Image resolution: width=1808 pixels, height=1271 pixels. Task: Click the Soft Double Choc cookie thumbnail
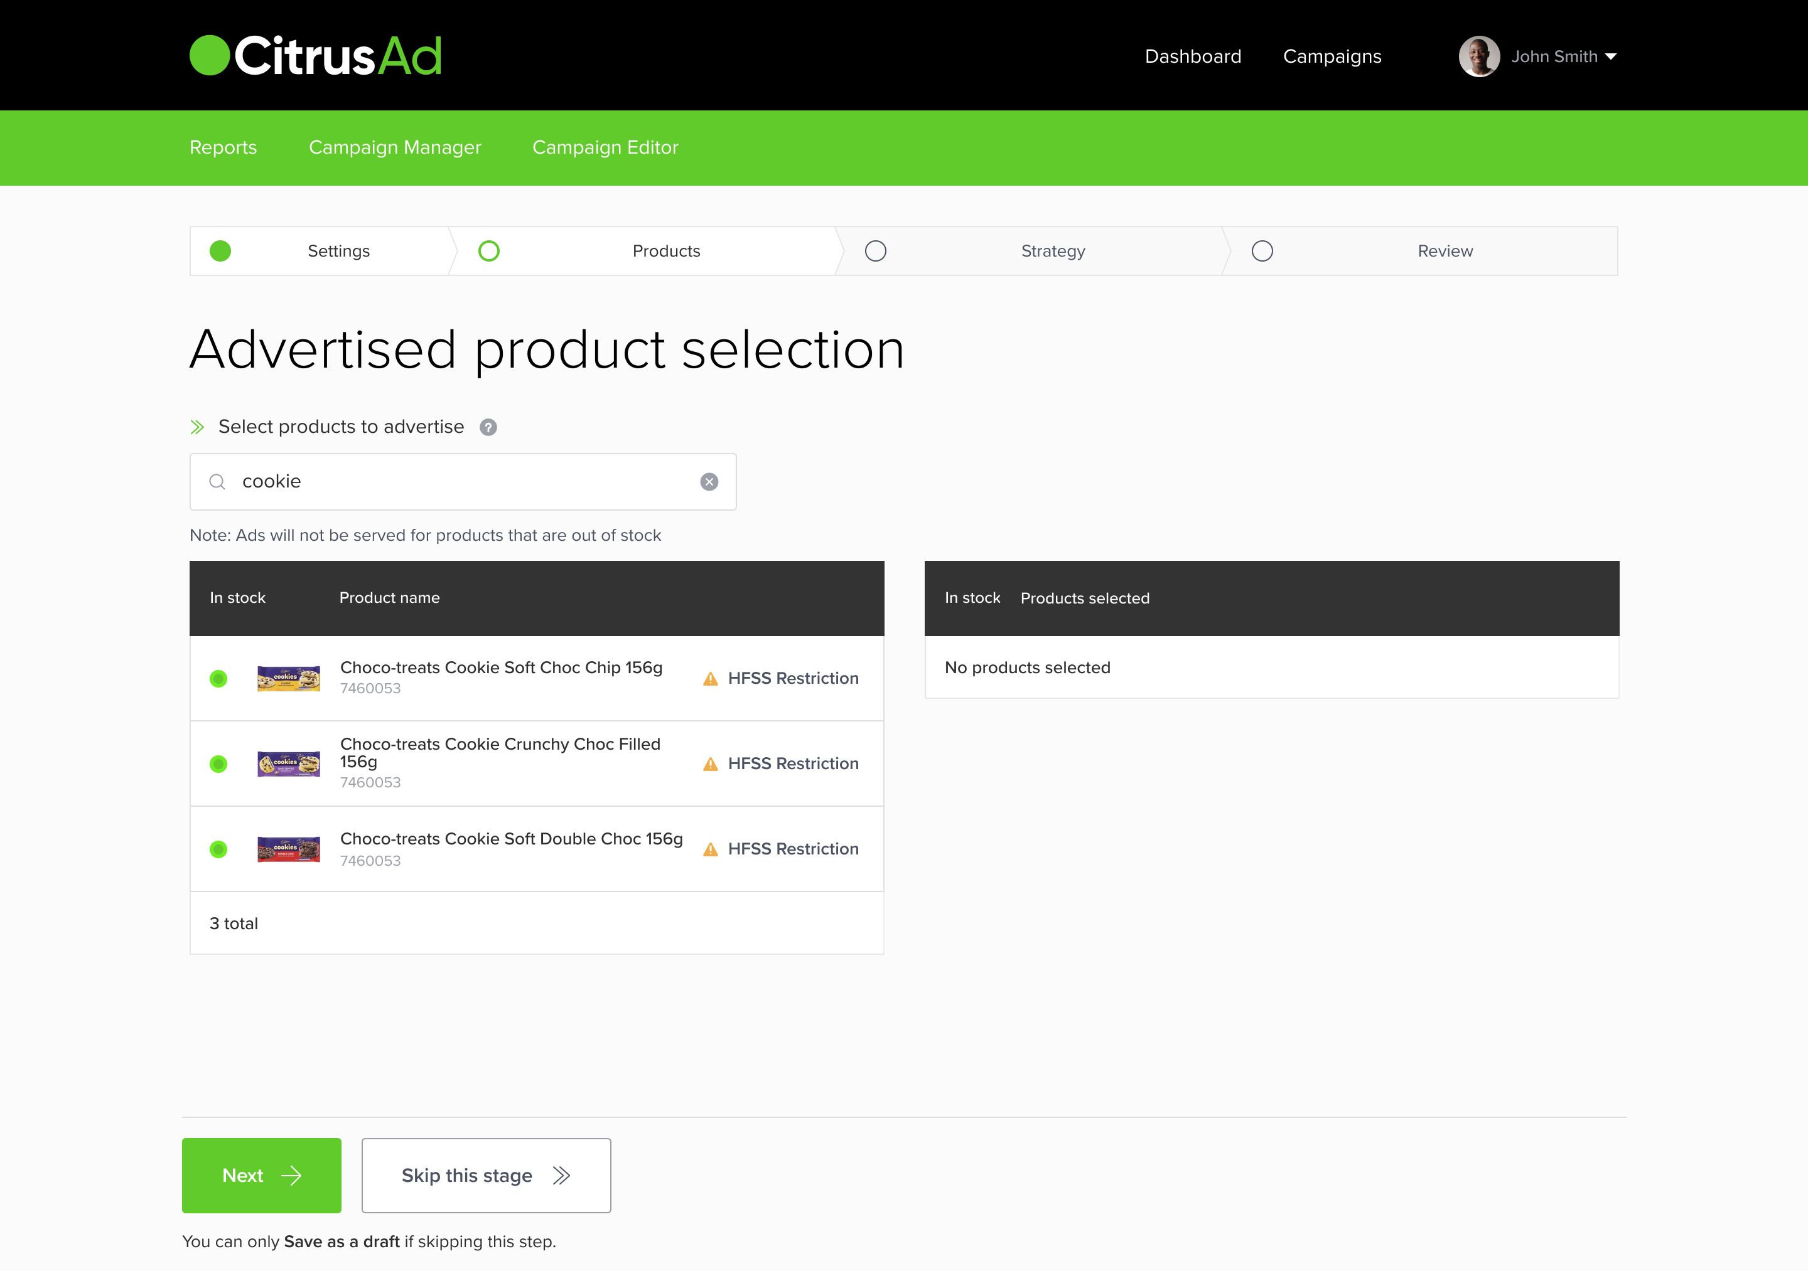click(288, 849)
